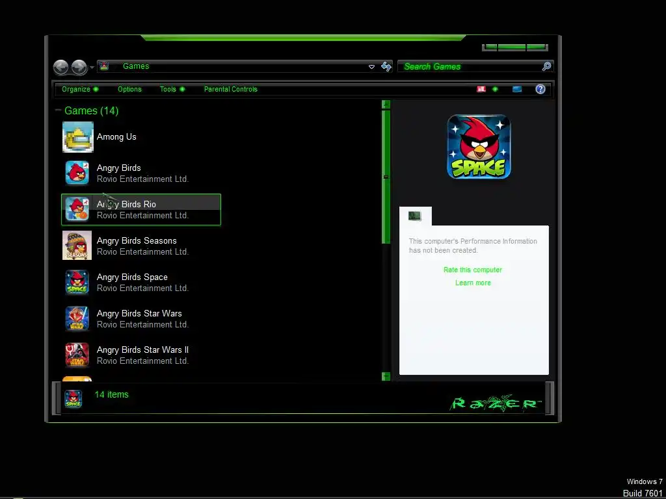Click the scrollbar up arrow
The height and width of the screenshot is (499, 666).
[386, 105]
